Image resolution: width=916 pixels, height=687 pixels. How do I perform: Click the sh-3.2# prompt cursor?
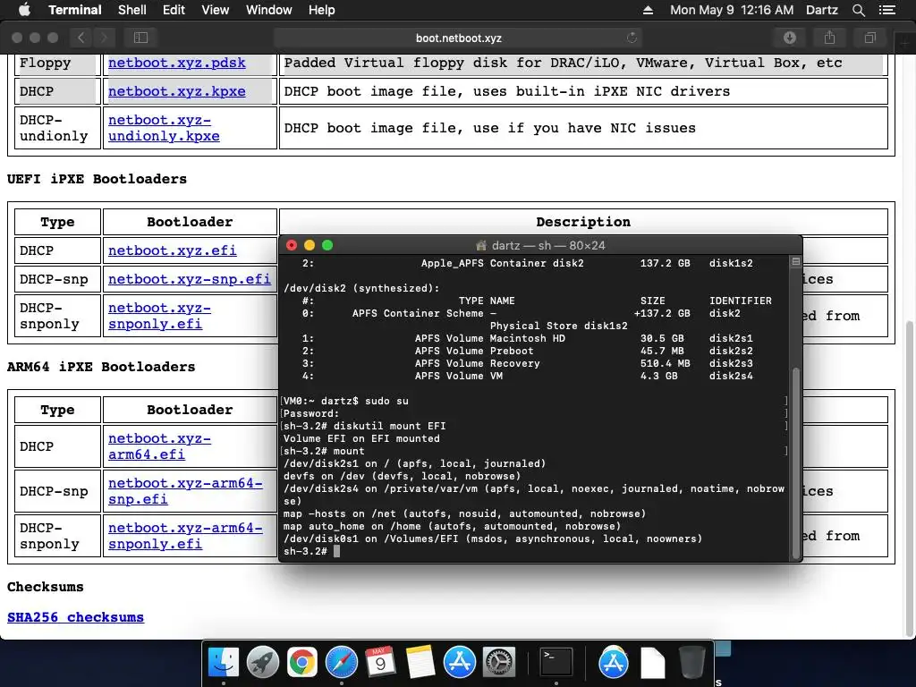tap(336, 551)
